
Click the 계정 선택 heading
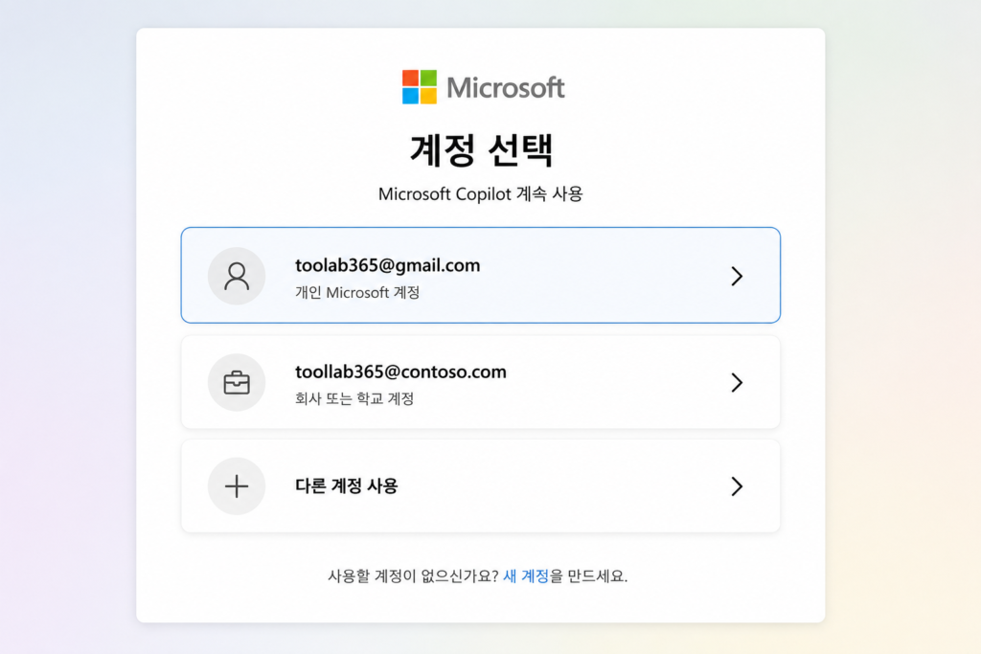(x=481, y=150)
